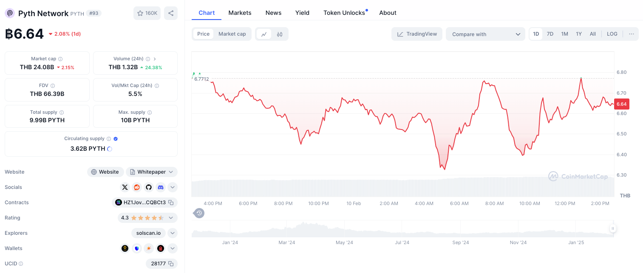
Task: Open the Markets tab
Action: click(x=240, y=13)
